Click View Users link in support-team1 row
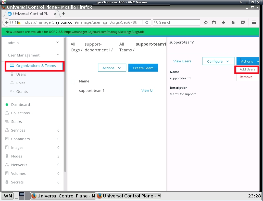This screenshot has width=263, height=201. 147,91
